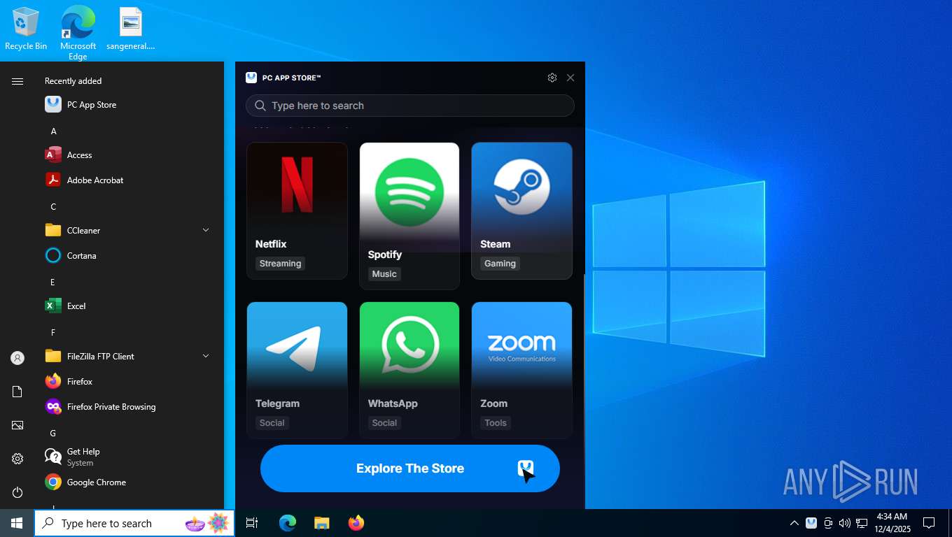952x537 pixels.
Task: Launch Microsoft Edge from the taskbar
Action: coord(288,523)
